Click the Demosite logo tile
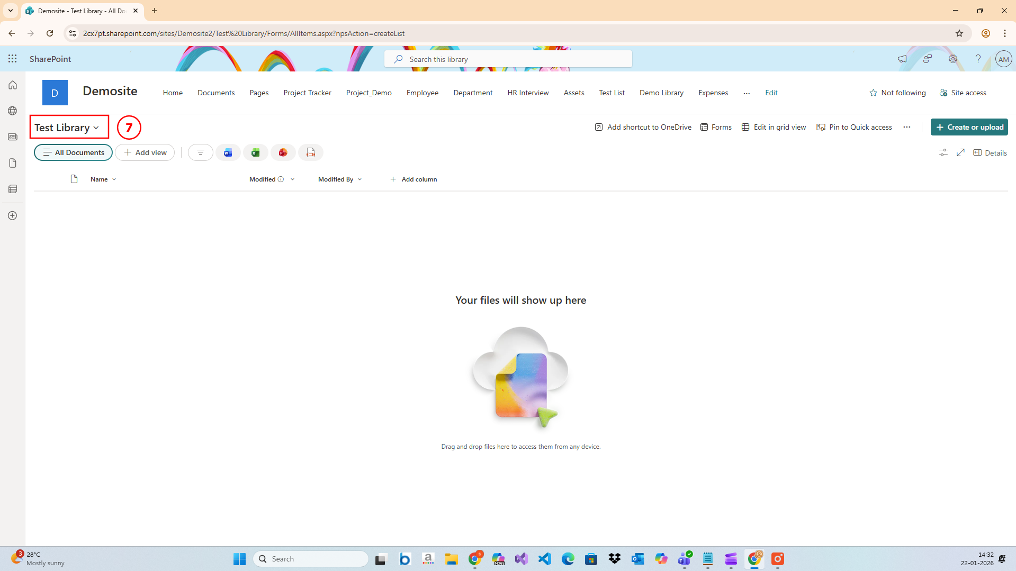This screenshot has height=571, width=1016. 55,93
